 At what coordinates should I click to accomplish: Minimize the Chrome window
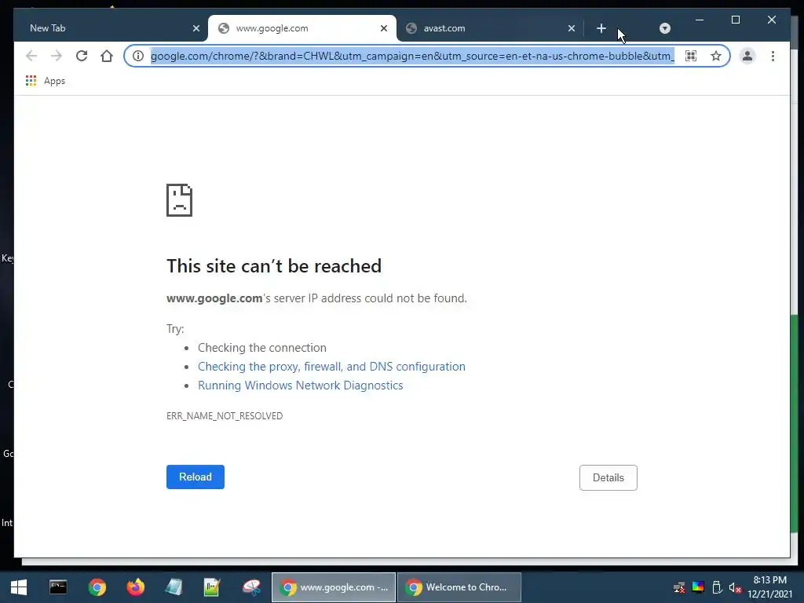coord(700,20)
